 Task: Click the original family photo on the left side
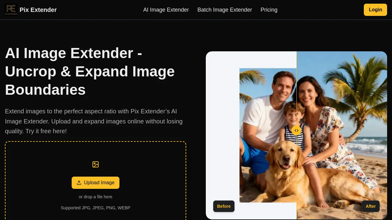coord(268,135)
